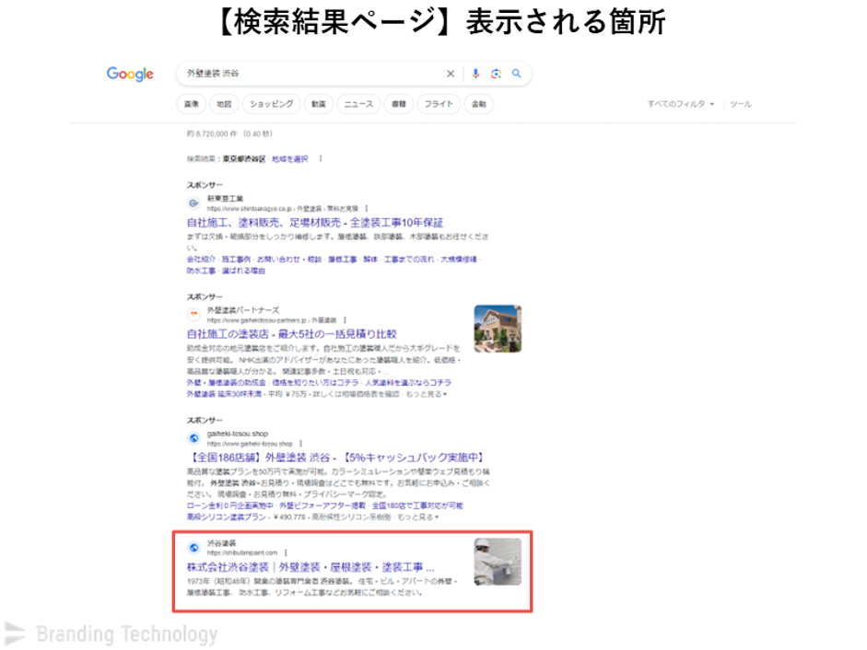Select the 画像 filter chip
867x650 pixels.
(x=192, y=104)
